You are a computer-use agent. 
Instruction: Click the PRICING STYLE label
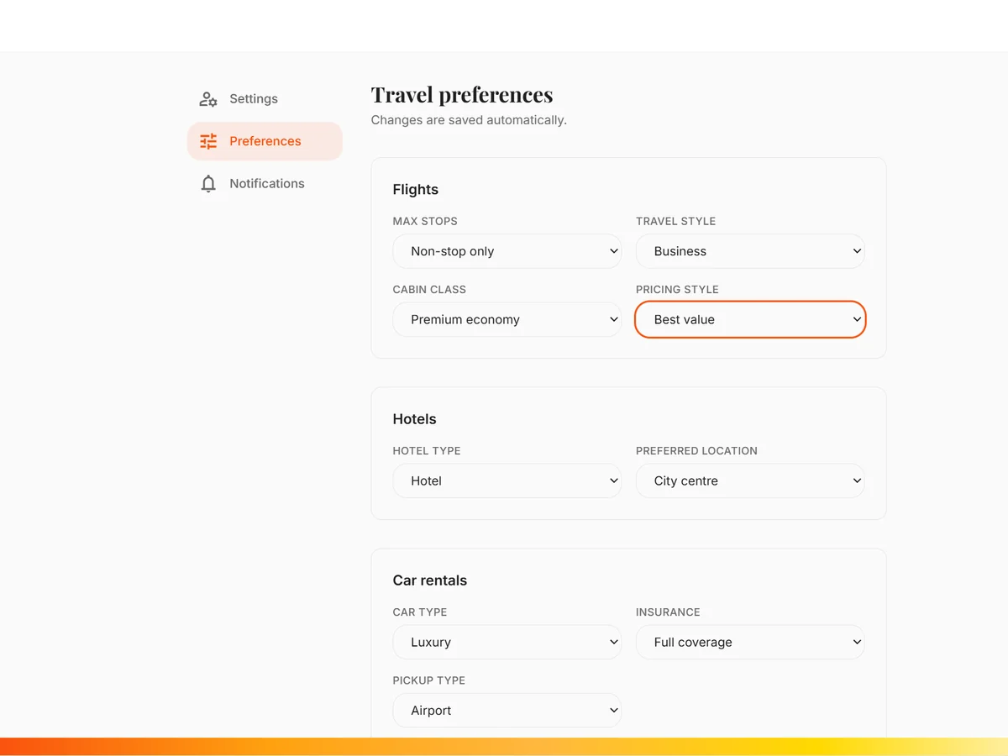click(678, 290)
